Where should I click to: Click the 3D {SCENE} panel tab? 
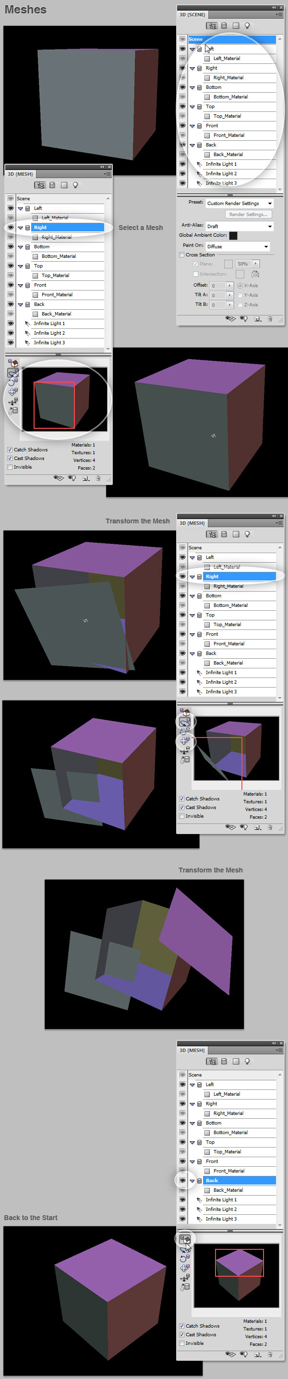[x=192, y=15]
